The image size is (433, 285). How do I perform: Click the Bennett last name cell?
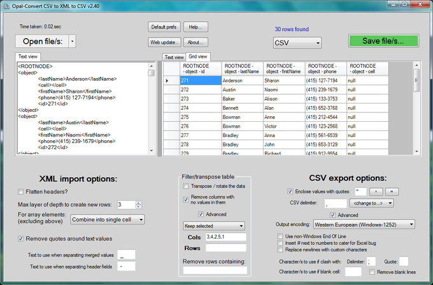243,108
